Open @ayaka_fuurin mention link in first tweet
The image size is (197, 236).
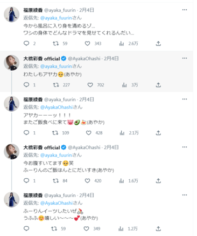pos(56,18)
